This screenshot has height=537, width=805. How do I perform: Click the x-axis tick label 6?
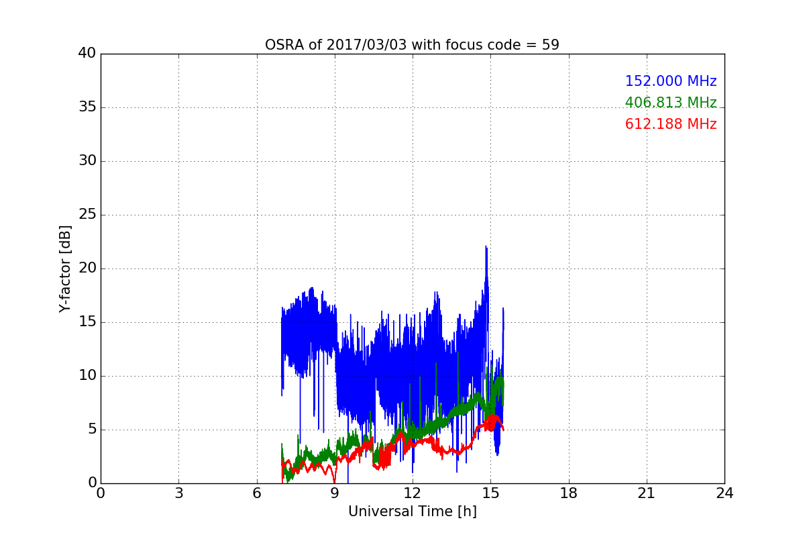pos(256,493)
